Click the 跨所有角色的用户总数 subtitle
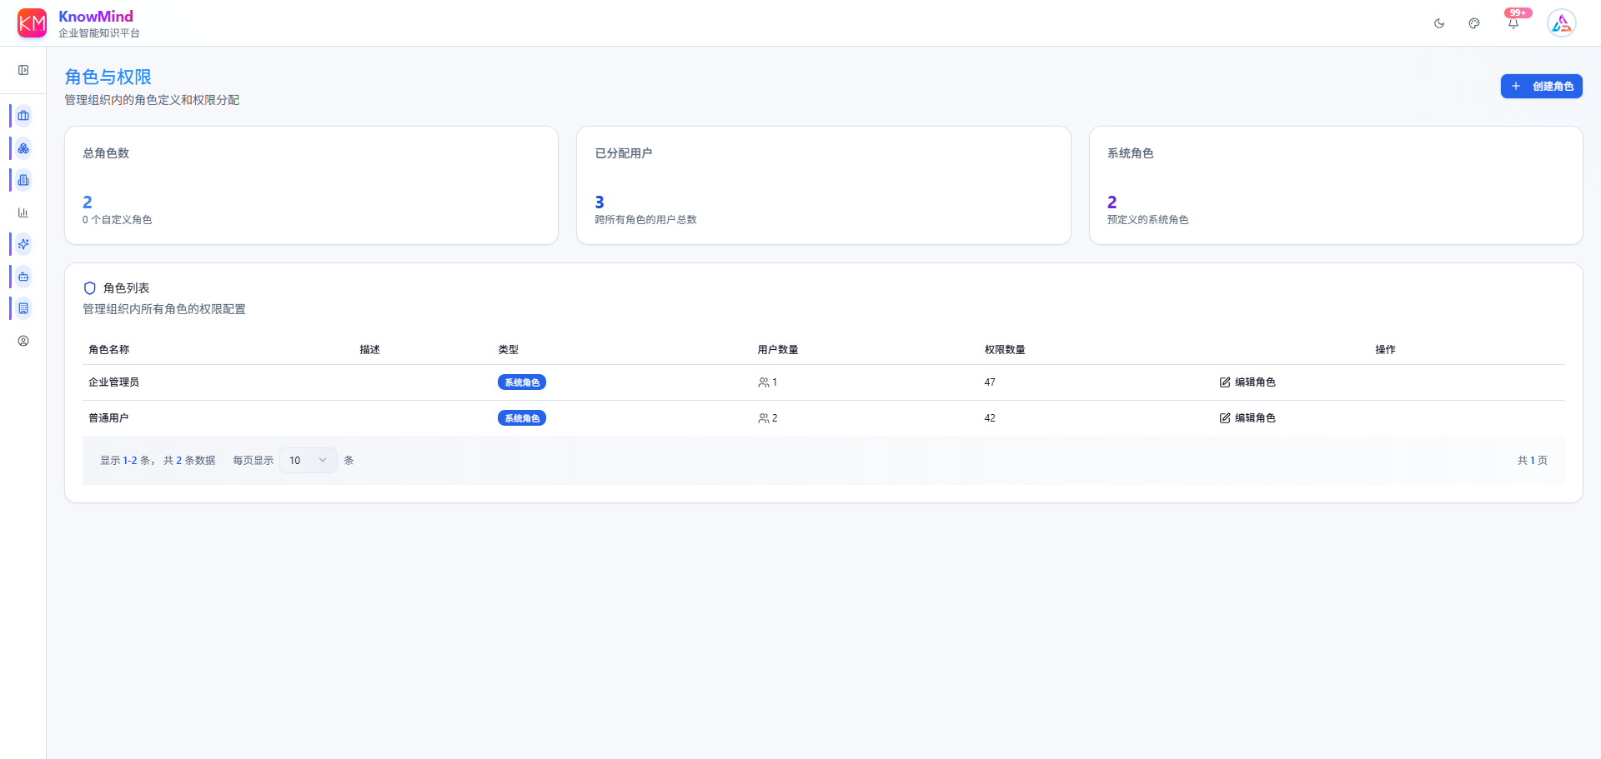 [x=645, y=220]
